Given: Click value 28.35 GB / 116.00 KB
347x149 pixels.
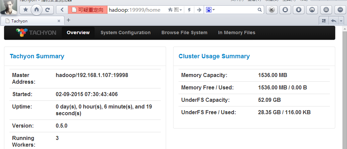Looking at the screenshot, I should pos(284,113).
